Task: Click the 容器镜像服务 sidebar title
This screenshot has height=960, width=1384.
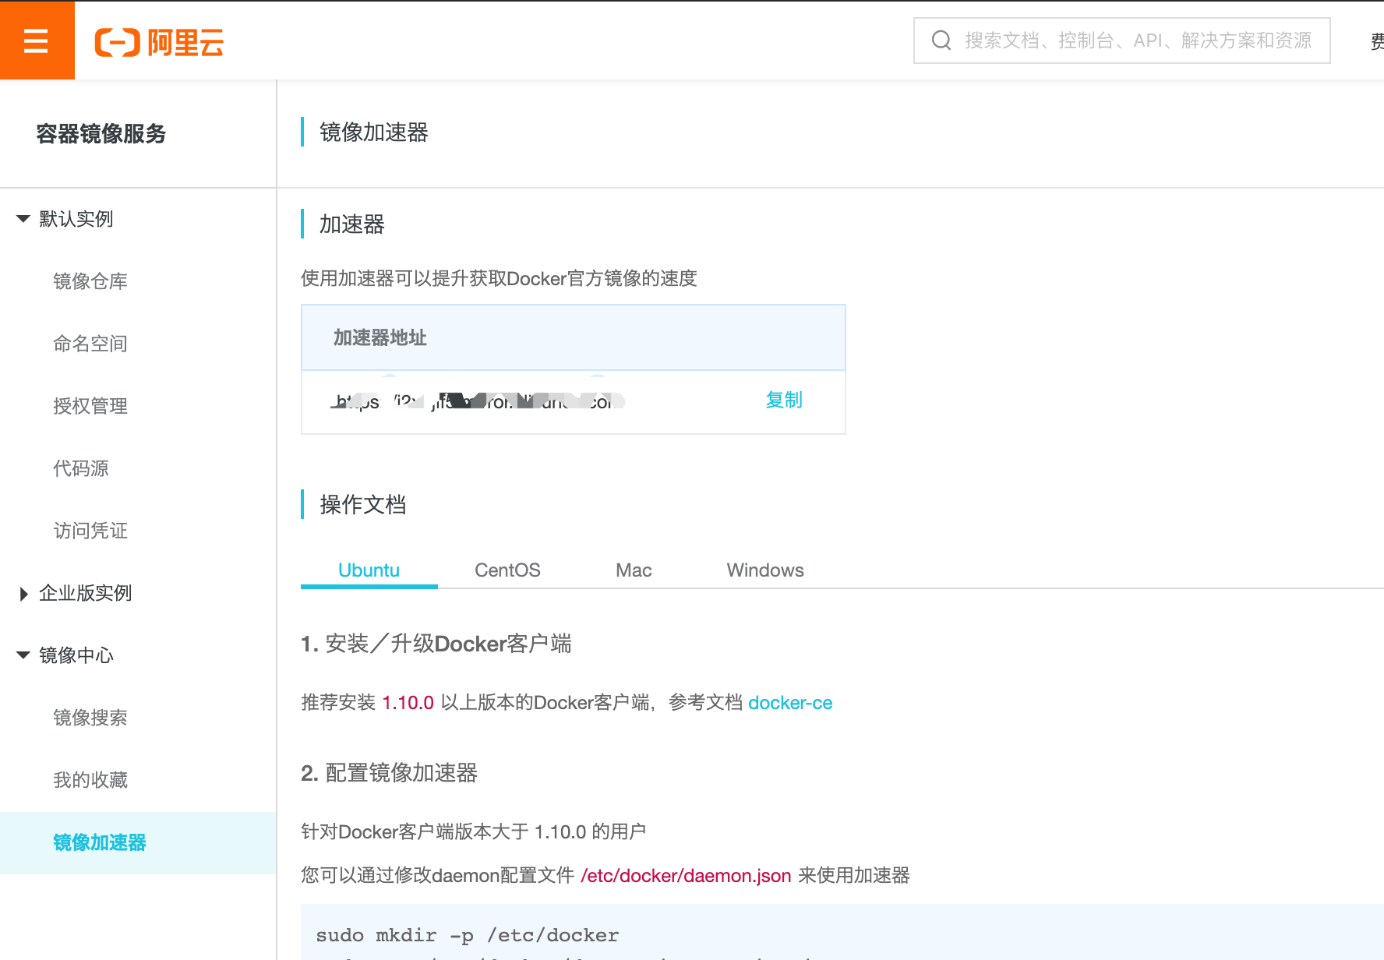Action: pyautogui.click(x=101, y=134)
